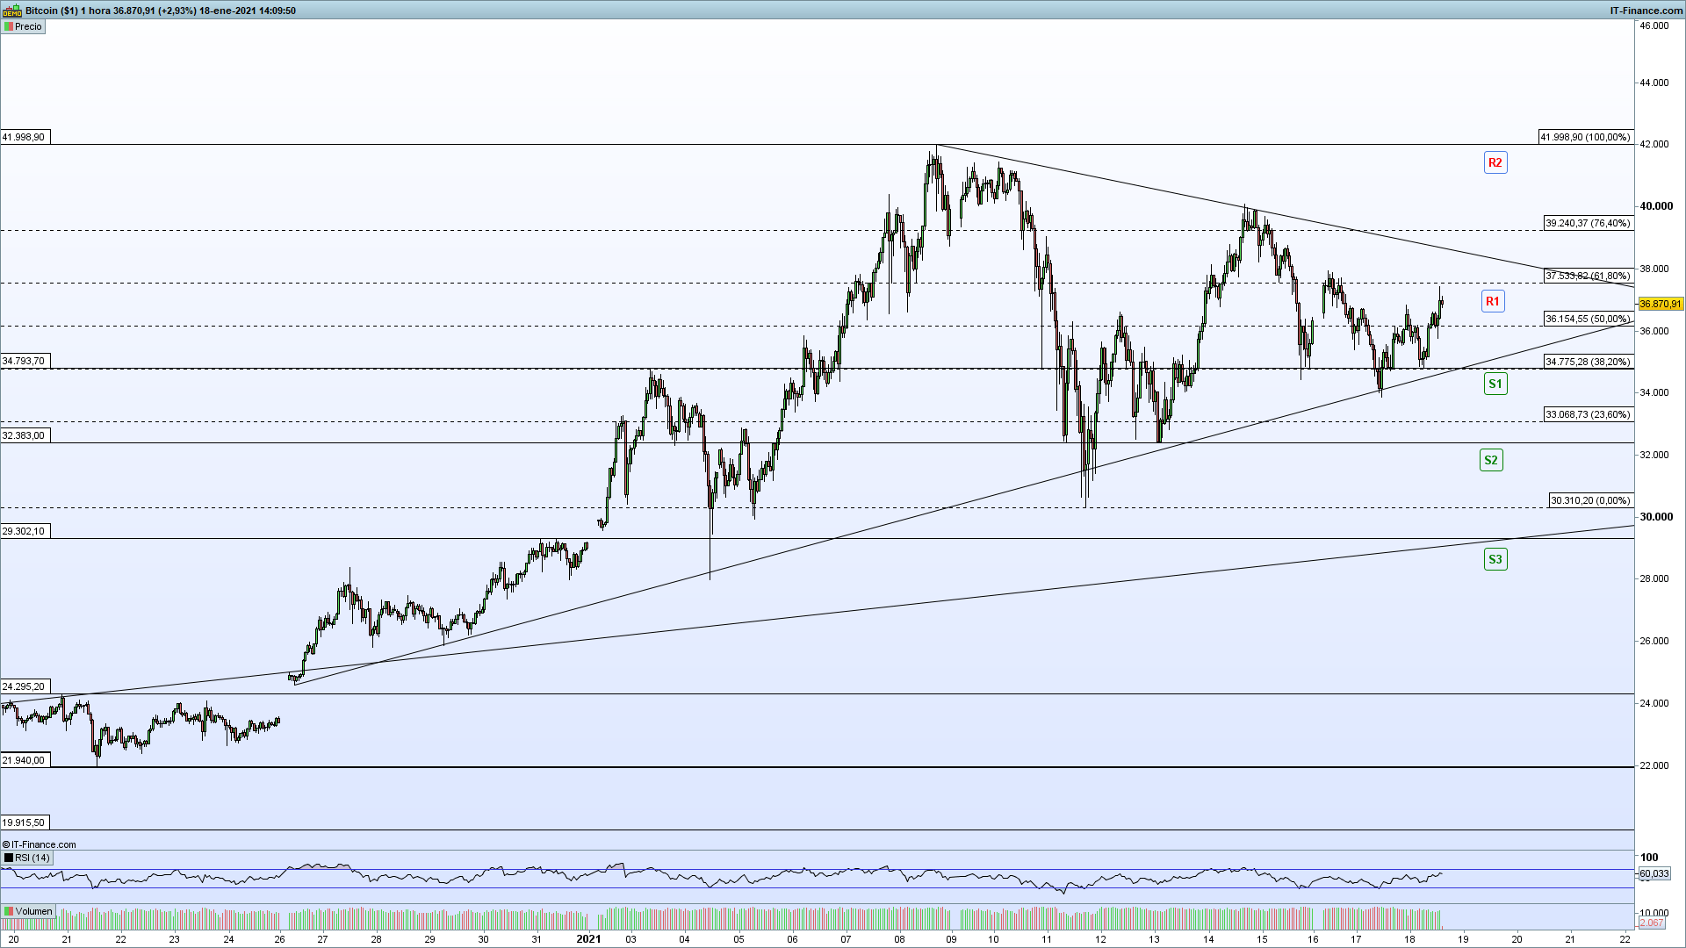
Task: Click the Volumen red-green color swatch
Action: (x=8, y=911)
